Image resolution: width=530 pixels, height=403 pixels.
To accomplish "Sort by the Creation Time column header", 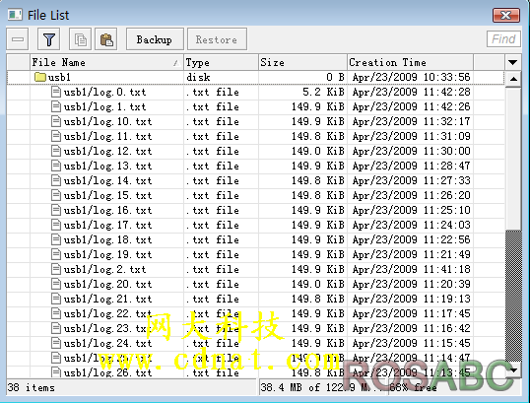I will (x=410, y=62).
